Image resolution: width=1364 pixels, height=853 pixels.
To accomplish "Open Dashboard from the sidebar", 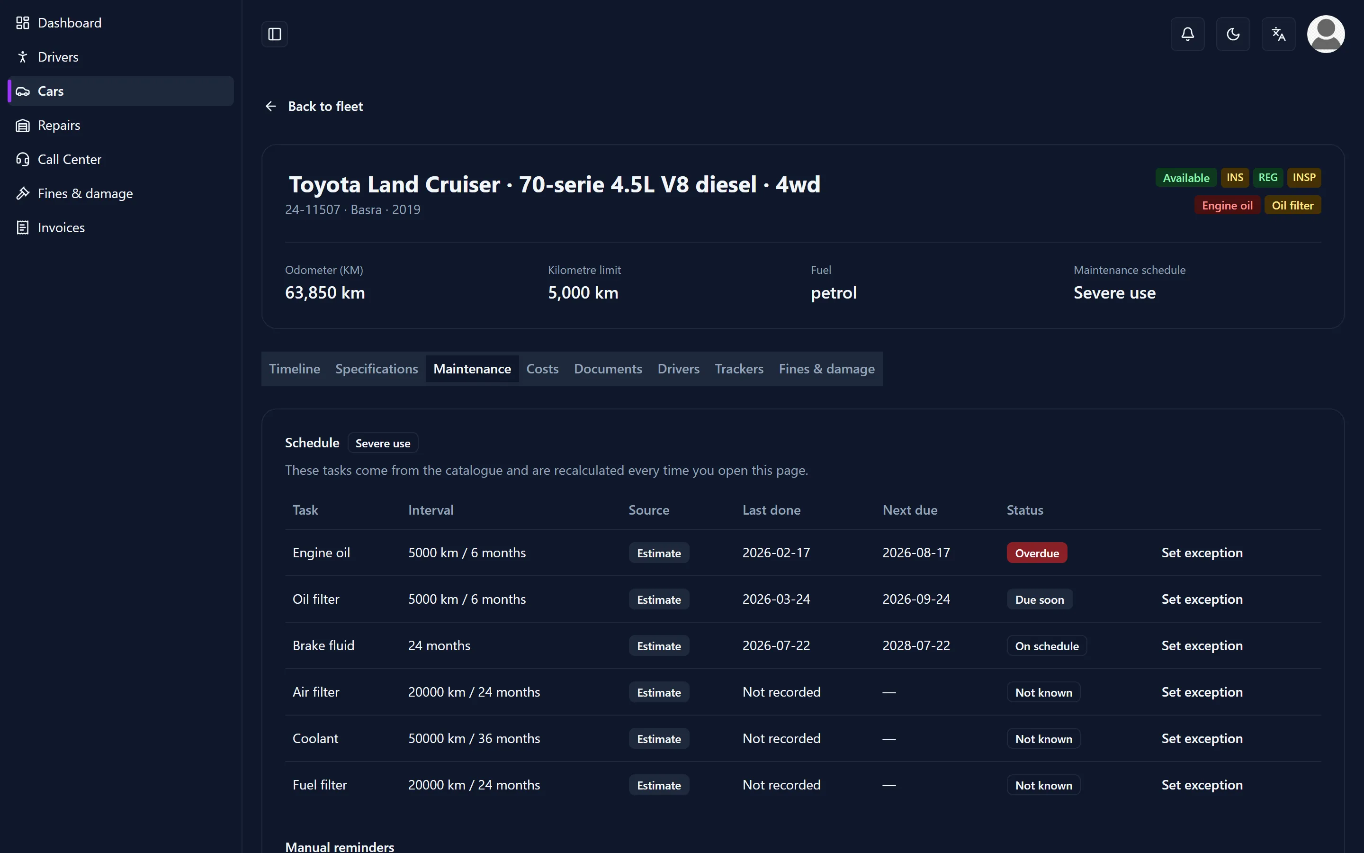I will [x=69, y=23].
